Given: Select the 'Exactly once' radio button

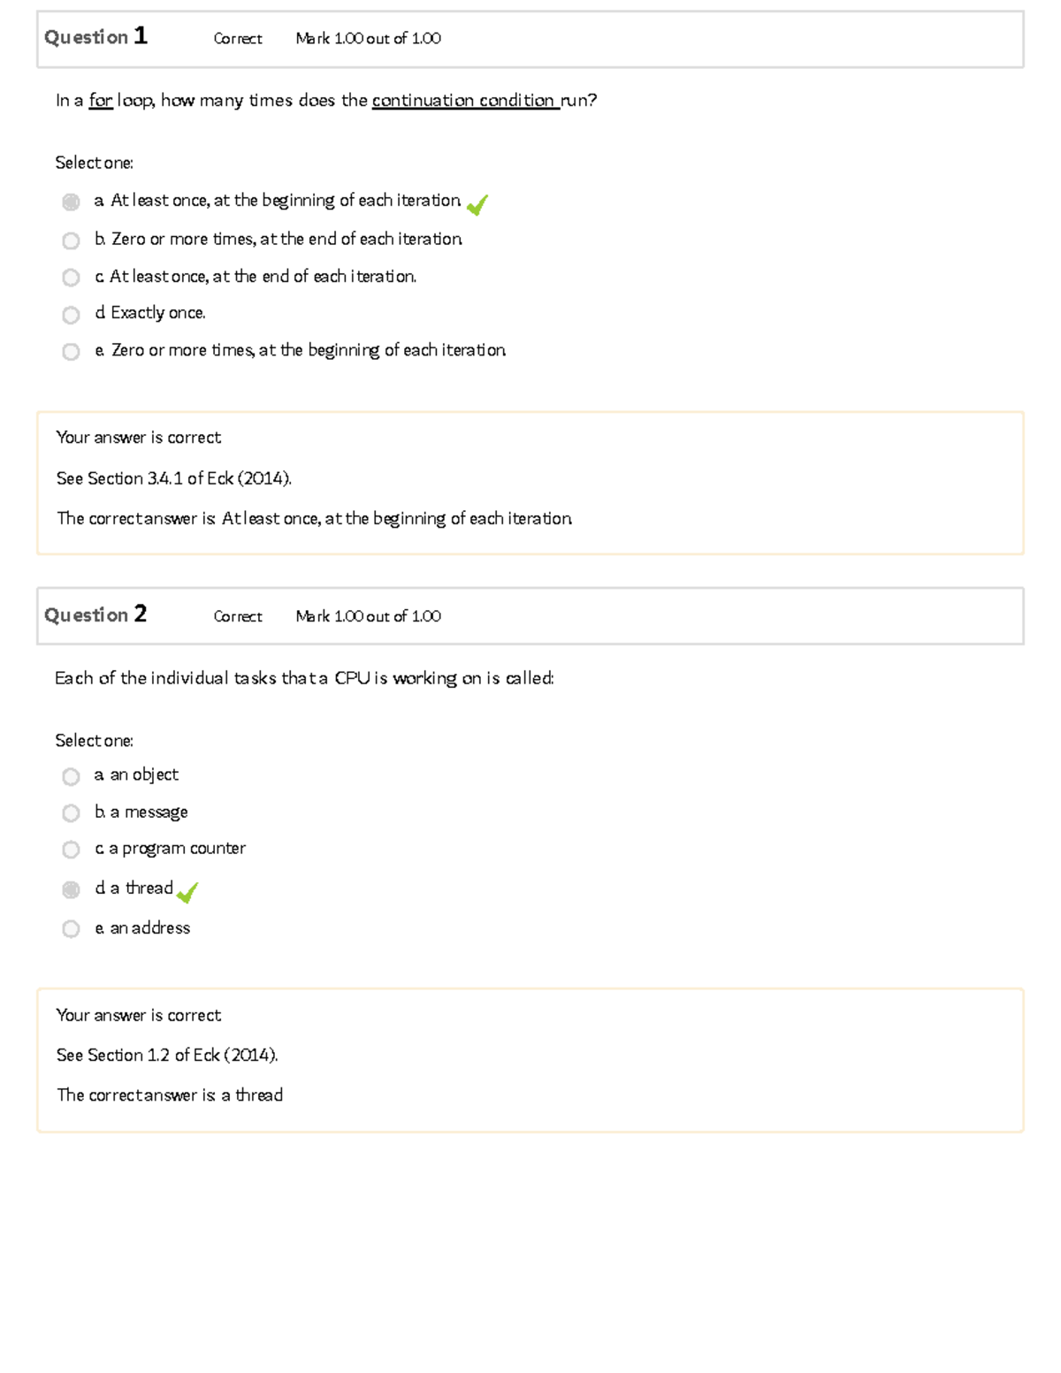Looking at the screenshot, I should point(71,315).
